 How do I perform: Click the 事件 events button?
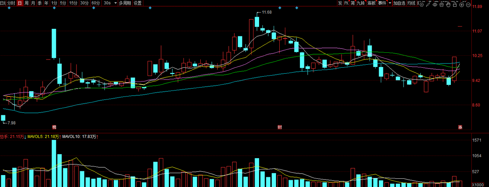(x=382, y=3)
